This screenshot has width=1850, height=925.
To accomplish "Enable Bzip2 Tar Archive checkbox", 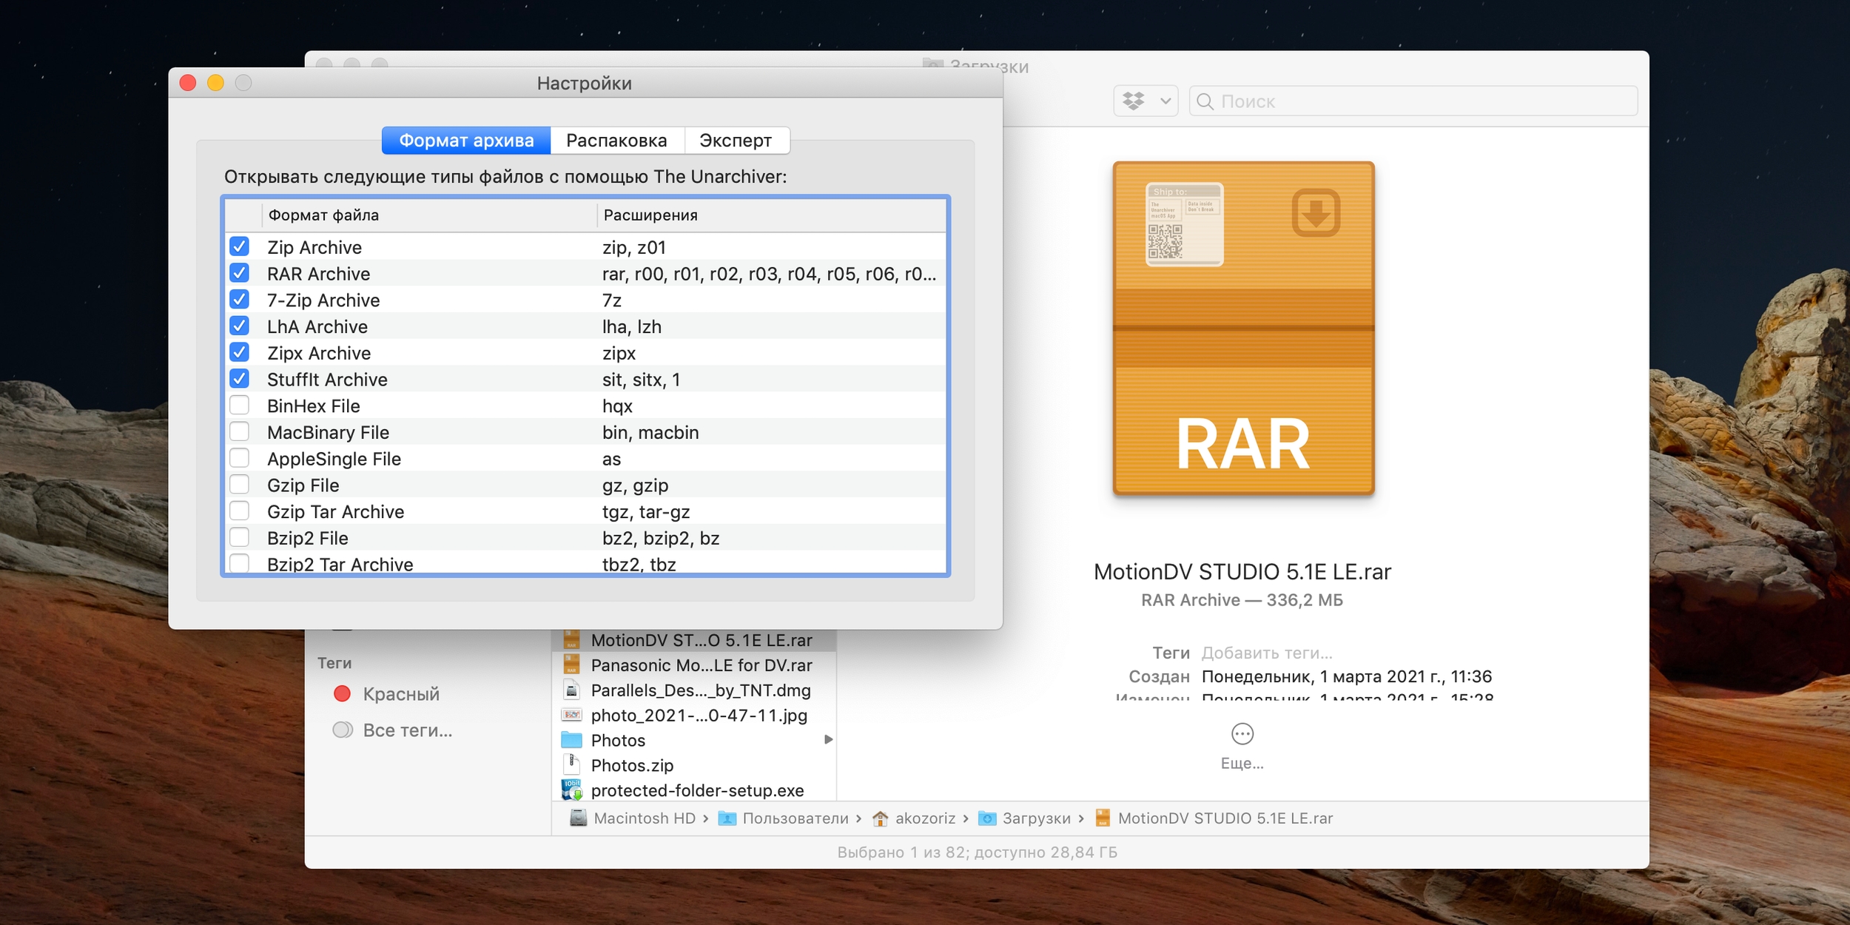I will click(239, 563).
